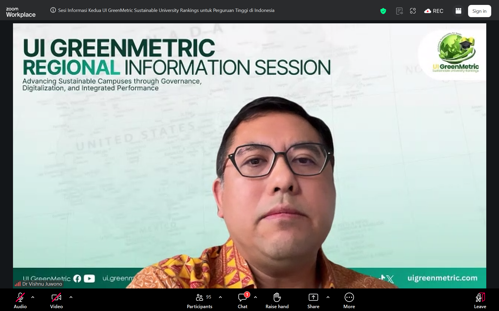
Task: Raise hand in the meeting
Action: tap(277, 301)
